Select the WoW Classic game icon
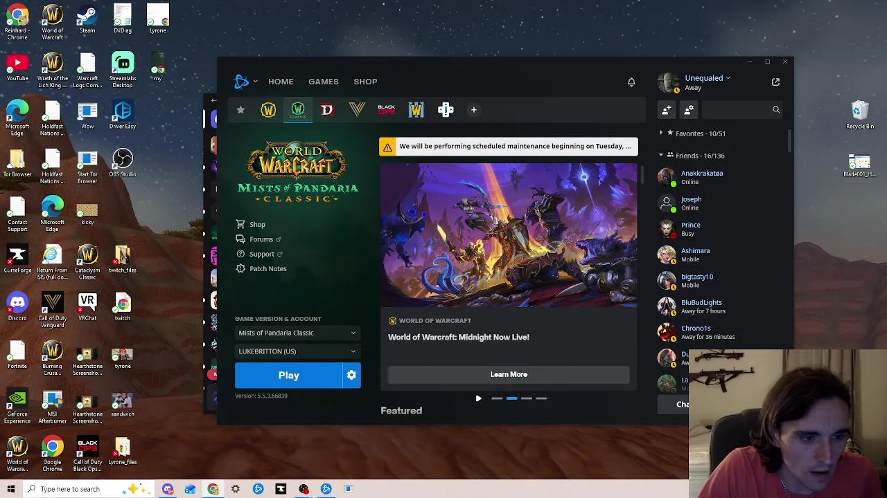The image size is (887, 498). pos(298,110)
